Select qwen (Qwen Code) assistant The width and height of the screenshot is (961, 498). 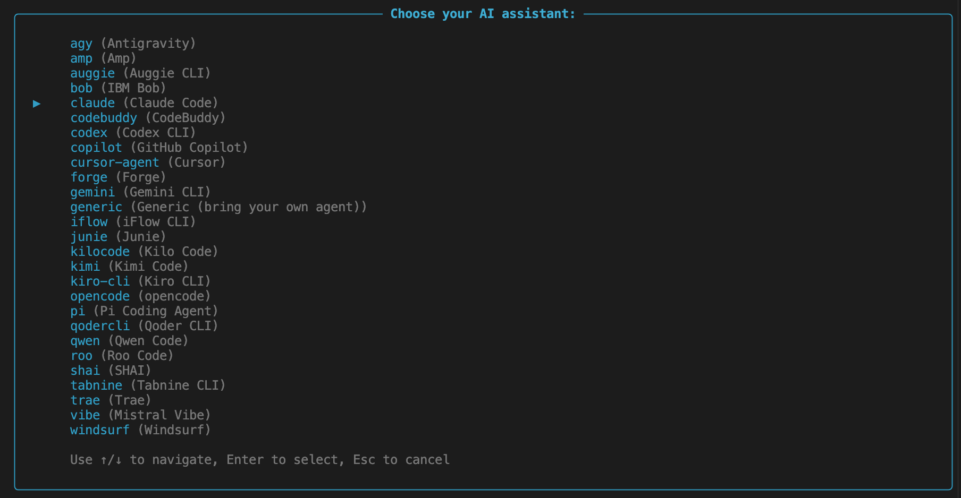[129, 341]
